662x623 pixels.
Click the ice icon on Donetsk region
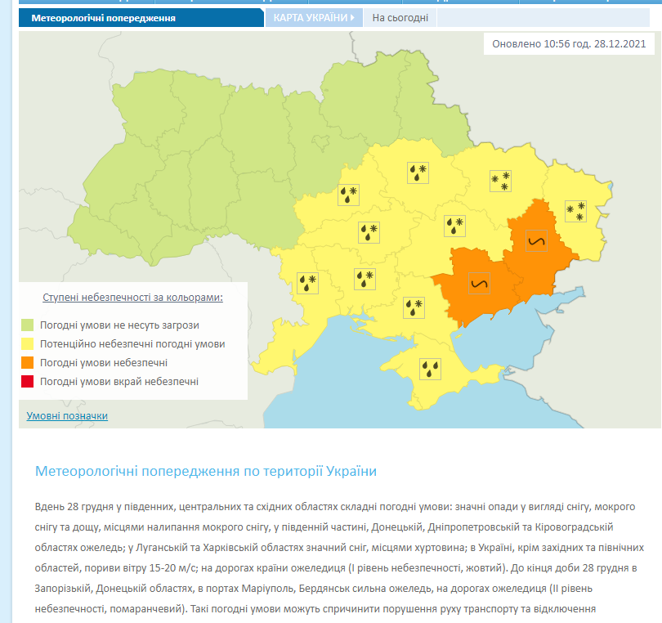click(537, 241)
